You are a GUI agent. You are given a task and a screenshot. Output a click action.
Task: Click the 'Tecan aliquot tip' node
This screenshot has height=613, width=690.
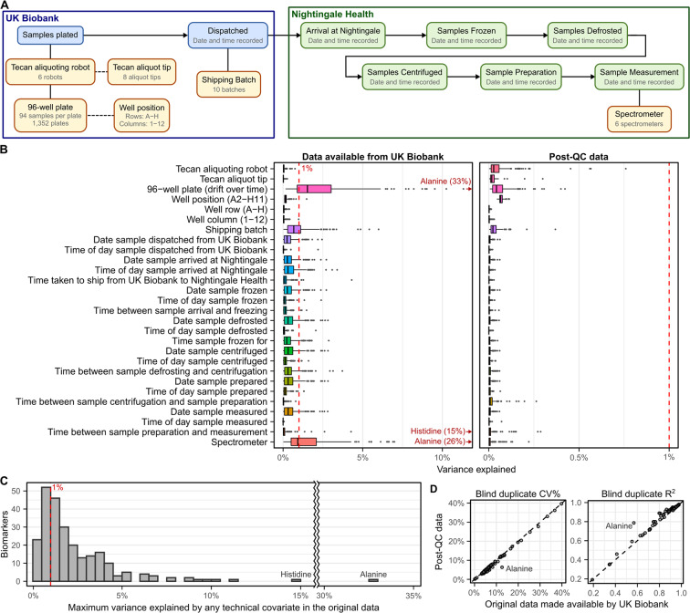click(x=141, y=72)
